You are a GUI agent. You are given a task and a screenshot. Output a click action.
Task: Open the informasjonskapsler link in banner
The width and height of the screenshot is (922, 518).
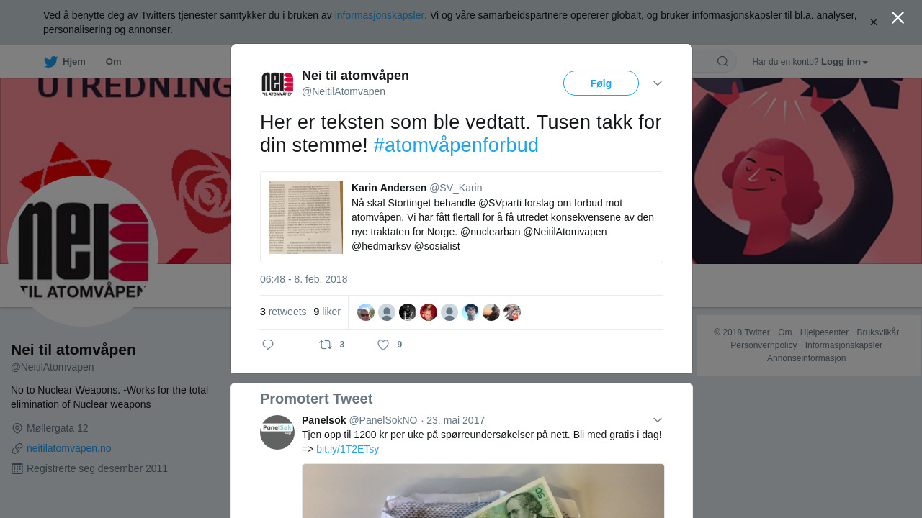point(380,15)
